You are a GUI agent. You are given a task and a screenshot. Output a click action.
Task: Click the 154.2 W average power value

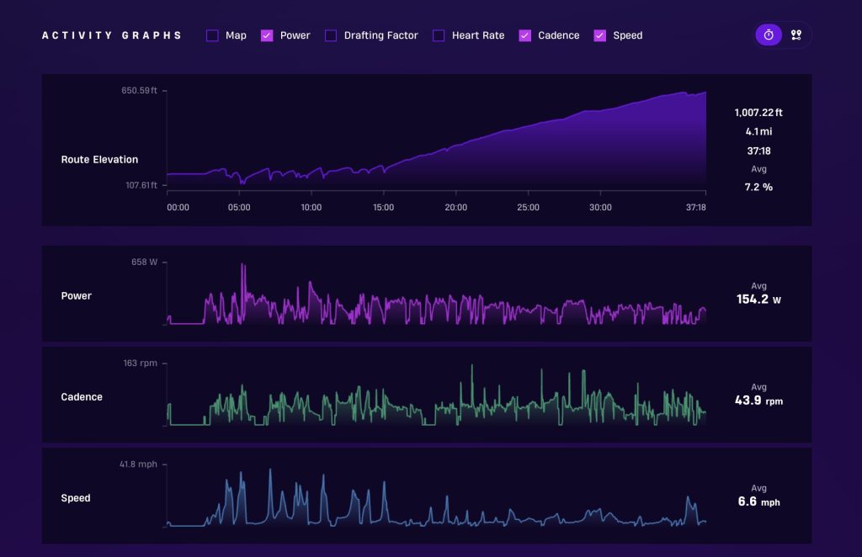coord(758,299)
